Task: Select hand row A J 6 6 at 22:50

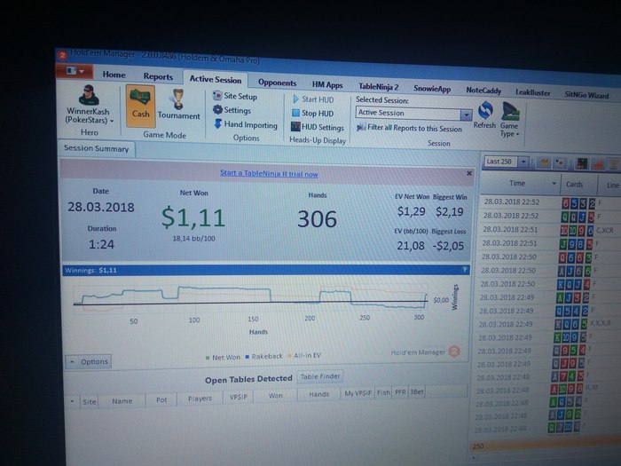Action: (x=550, y=271)
